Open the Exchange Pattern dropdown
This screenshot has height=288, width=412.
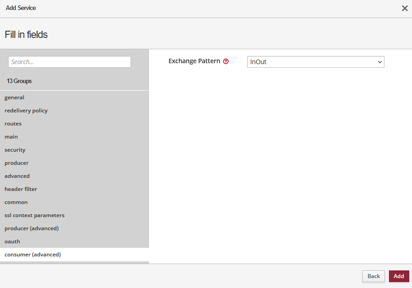[x=315, y=62]
